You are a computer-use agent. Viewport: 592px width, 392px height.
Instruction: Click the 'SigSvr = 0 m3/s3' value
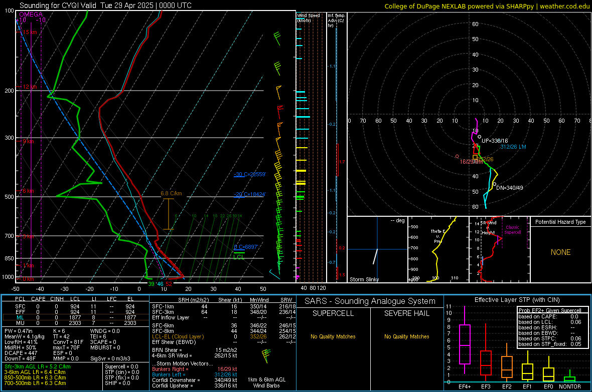(110, 358)
